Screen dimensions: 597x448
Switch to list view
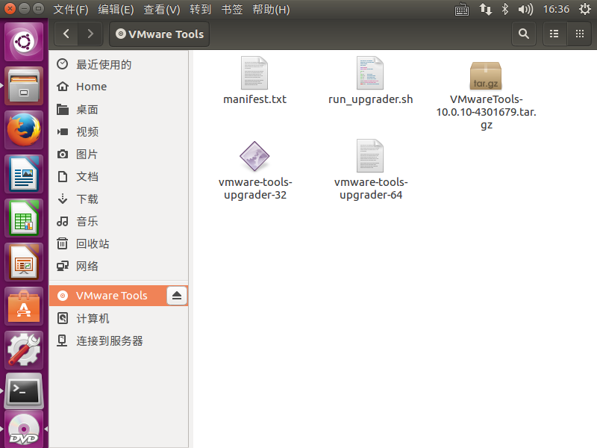[554, 34]
